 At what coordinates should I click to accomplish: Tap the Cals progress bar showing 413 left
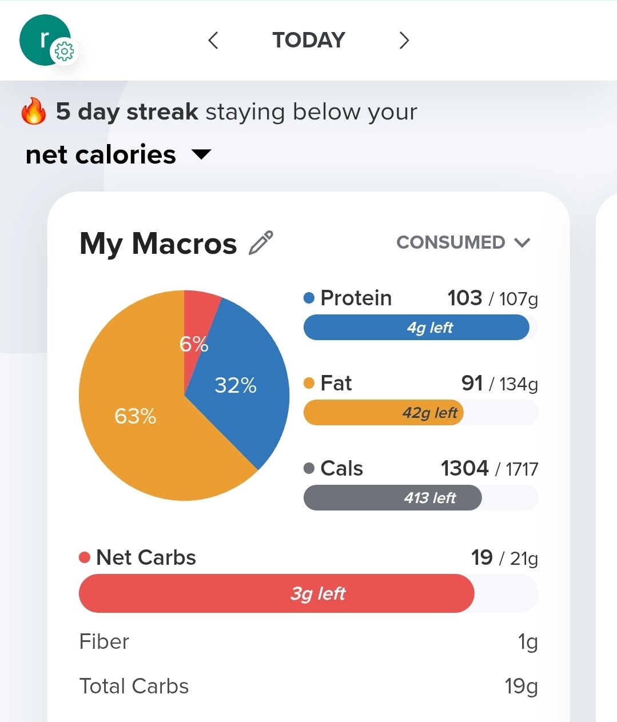point(421,497)
